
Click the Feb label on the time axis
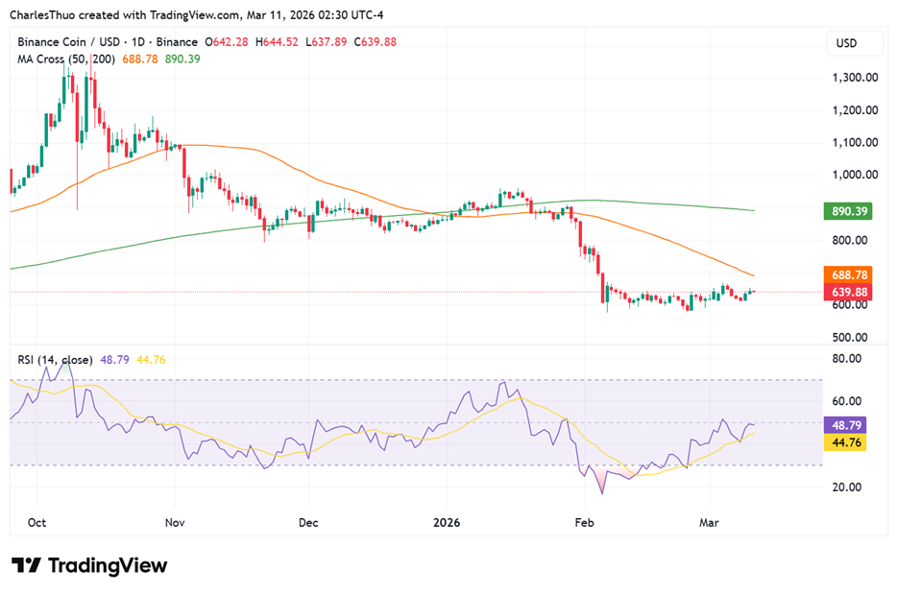pyautogui.click(x=584, y=522)
